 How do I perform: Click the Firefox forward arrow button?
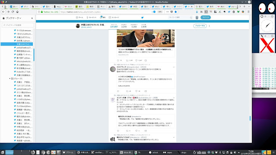pyautogui.click(x=8, y=12)
